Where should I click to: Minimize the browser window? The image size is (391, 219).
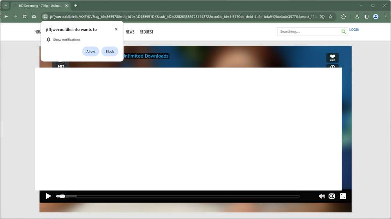pyautogui.click(x=361, y=5)
